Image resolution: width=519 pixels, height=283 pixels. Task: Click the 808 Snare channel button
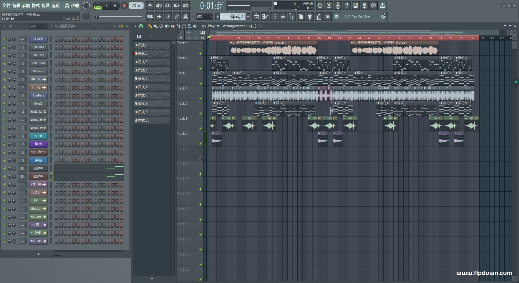[x=38, y=71]
